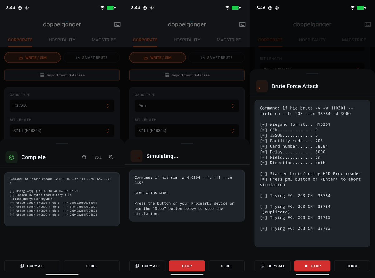Open 37-bit (H10304) dropdown, middle phone

pos(187,131)
